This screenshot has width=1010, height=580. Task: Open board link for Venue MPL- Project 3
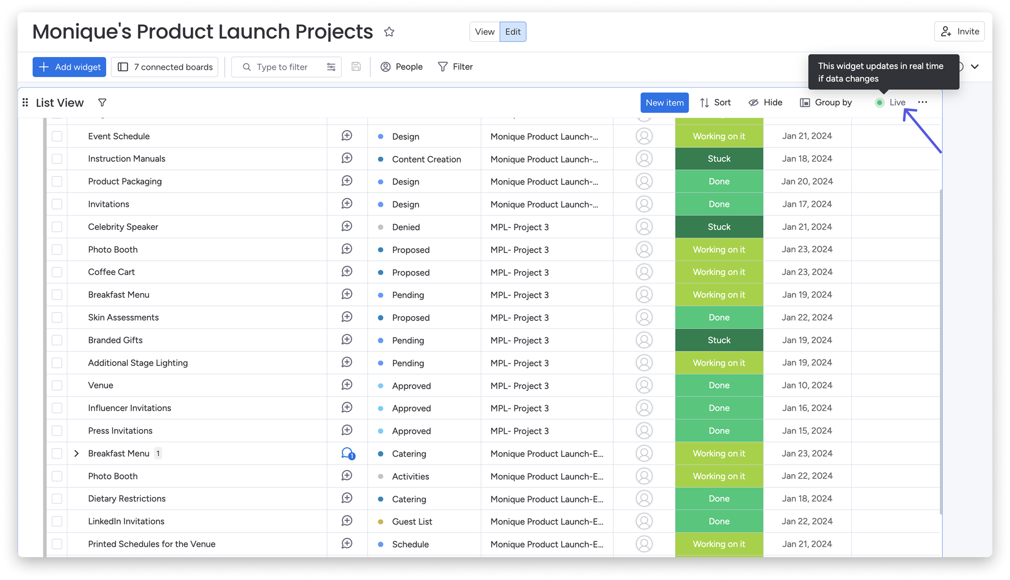(x=519, y=385)
